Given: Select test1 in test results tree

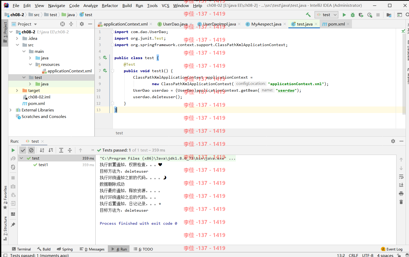Looking at the screenshot, I should tap(43, 165).
